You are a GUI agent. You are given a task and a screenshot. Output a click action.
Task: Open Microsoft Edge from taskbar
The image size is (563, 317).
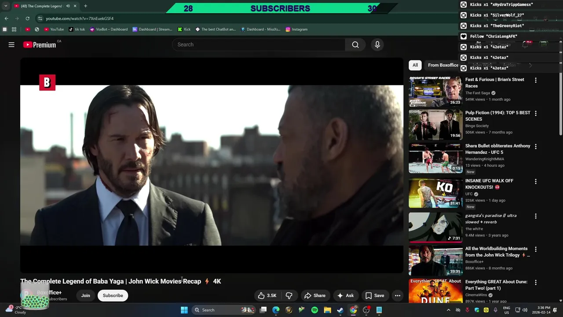point(276,310)
